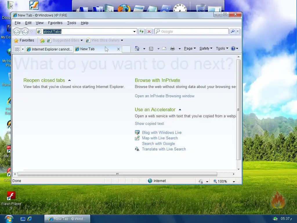Open the Favorites star button
The width and height of the screenshot is (297, 223).
24,40
